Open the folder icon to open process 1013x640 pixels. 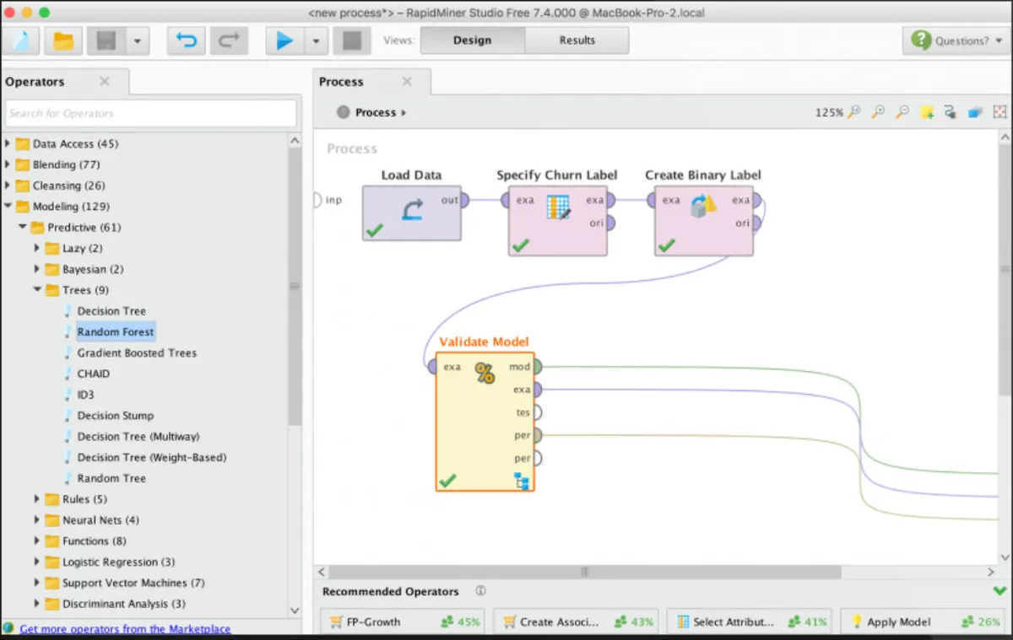(63, 40)
